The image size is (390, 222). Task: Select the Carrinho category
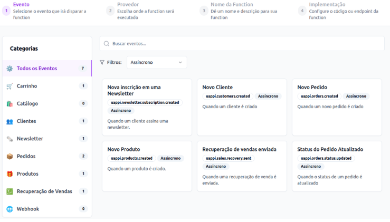47,86
